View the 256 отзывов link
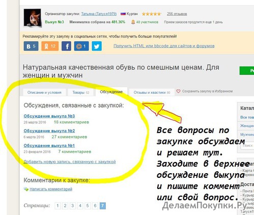This screenshot has height=215, width=254. pos(177,14)
